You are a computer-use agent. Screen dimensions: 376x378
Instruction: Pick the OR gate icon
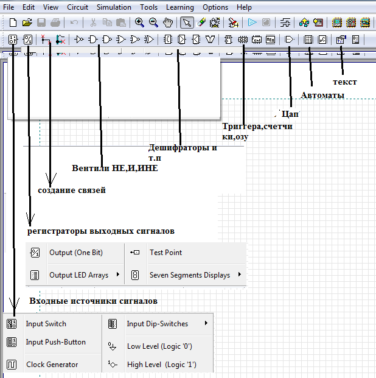pyautogui.click(x=121, y=40)
